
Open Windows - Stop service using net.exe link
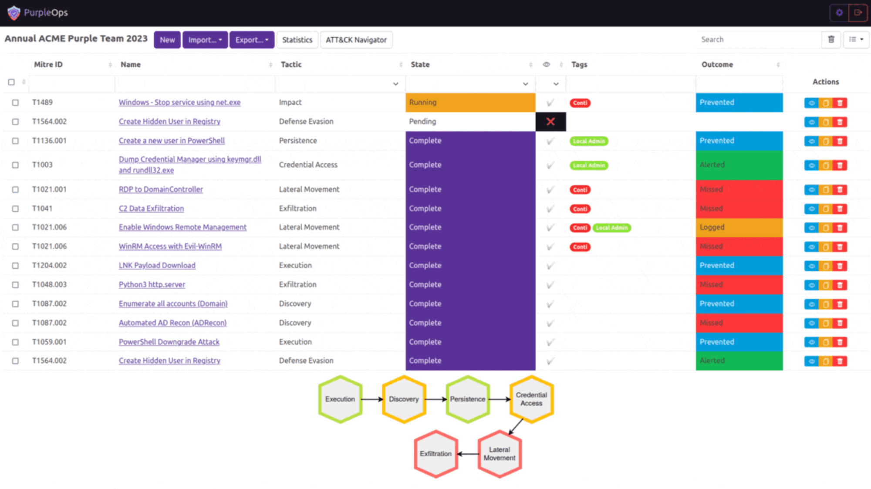(x=179, y=102)
